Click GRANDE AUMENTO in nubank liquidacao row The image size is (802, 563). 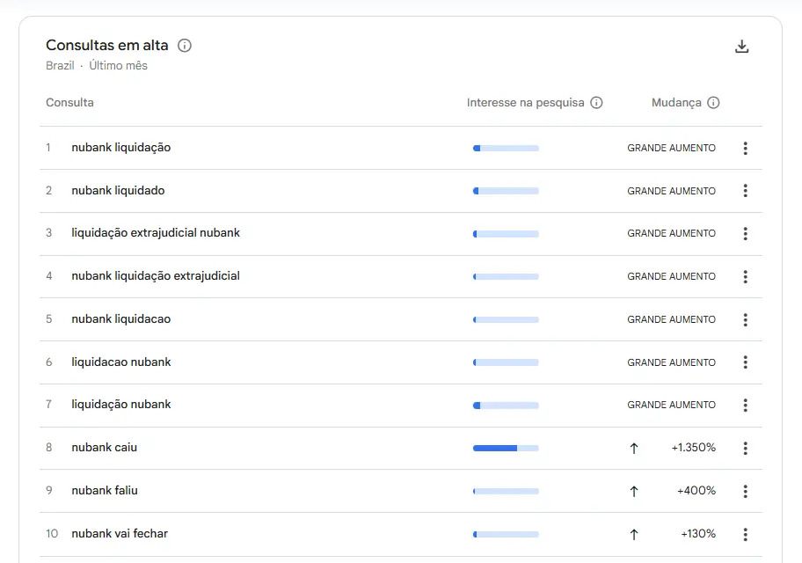[672, 319]
